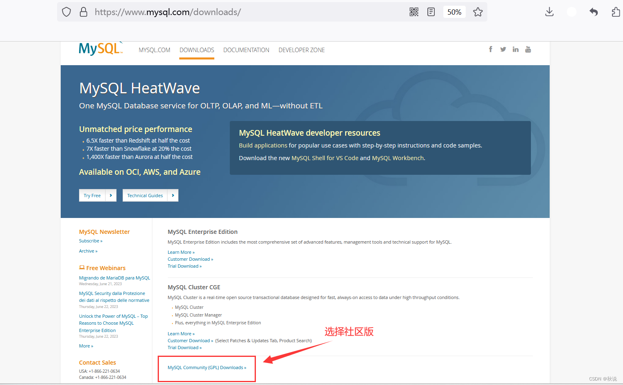Open MySQL Facebook page icon
This screenshot has height=385, width=623.
pos(491,49)
